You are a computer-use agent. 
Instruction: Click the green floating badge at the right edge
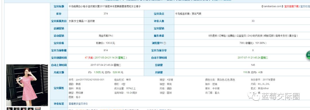[x=308, y=55]
